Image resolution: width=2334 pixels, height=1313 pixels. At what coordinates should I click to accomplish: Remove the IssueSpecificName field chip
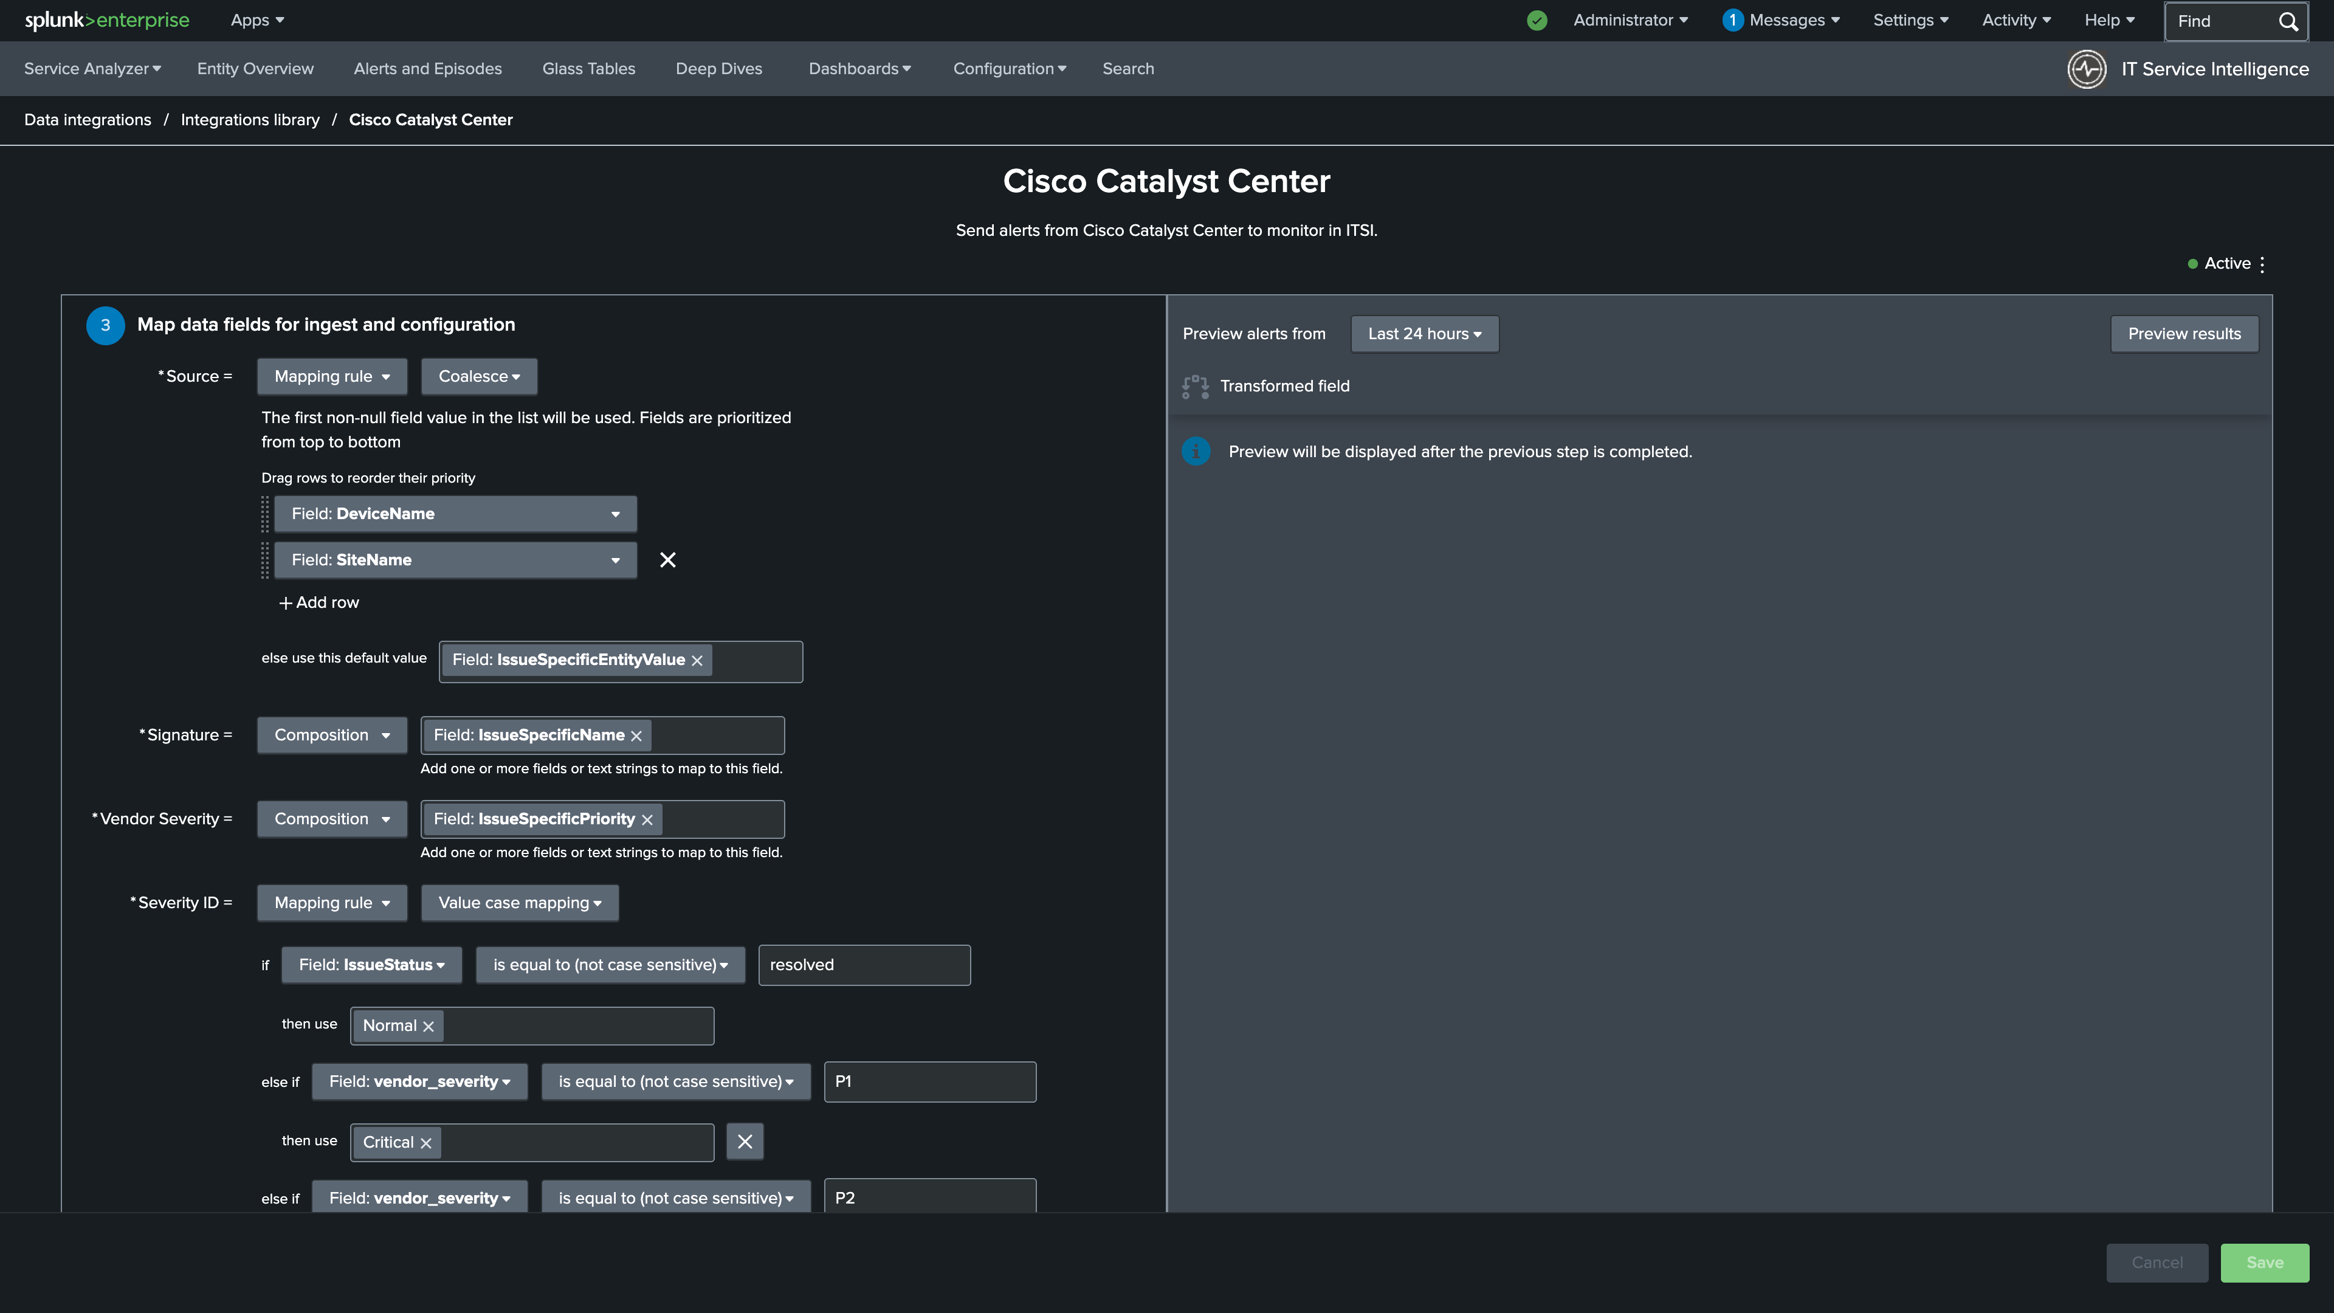[x=636, y=736]
